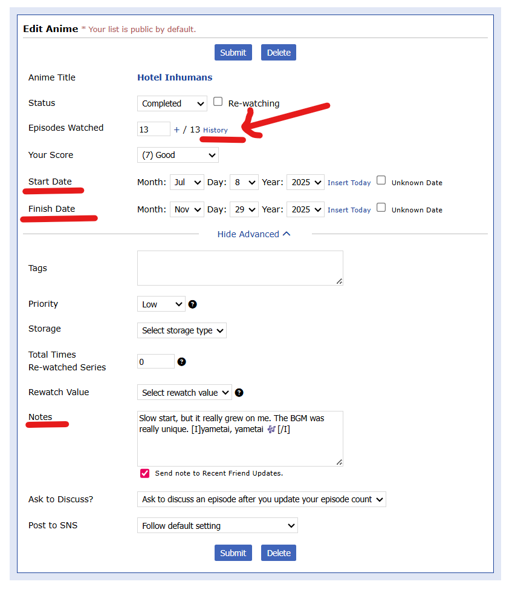Click the Priority help question mark icon
512x590 pixels.
(192, 304)
